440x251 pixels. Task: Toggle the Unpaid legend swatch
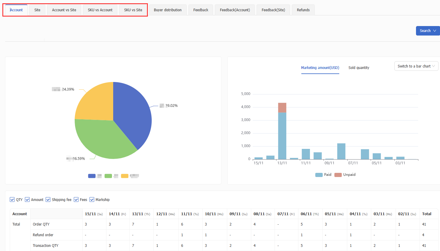[338, 175]
